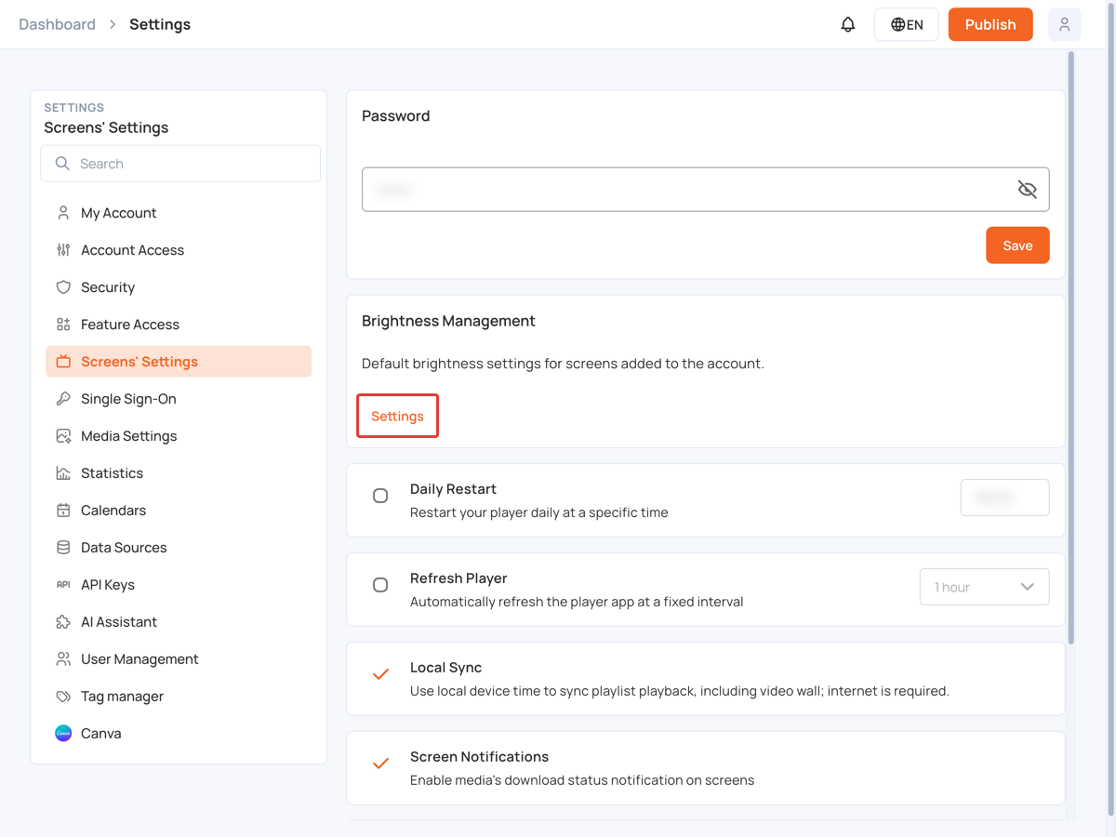Image resolution: width=1116 pixels, height=837 pixels.
Task: Open User Management section
Action: coord(179,659)
